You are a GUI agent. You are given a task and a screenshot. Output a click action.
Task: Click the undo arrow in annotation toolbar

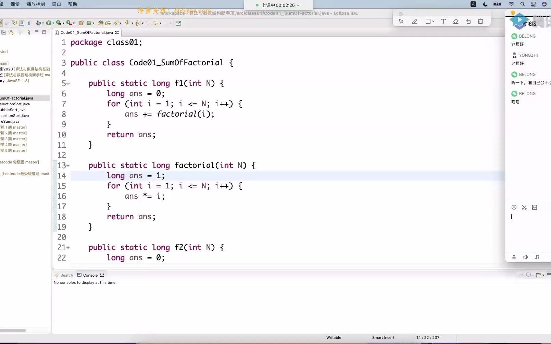click(468, 22)
